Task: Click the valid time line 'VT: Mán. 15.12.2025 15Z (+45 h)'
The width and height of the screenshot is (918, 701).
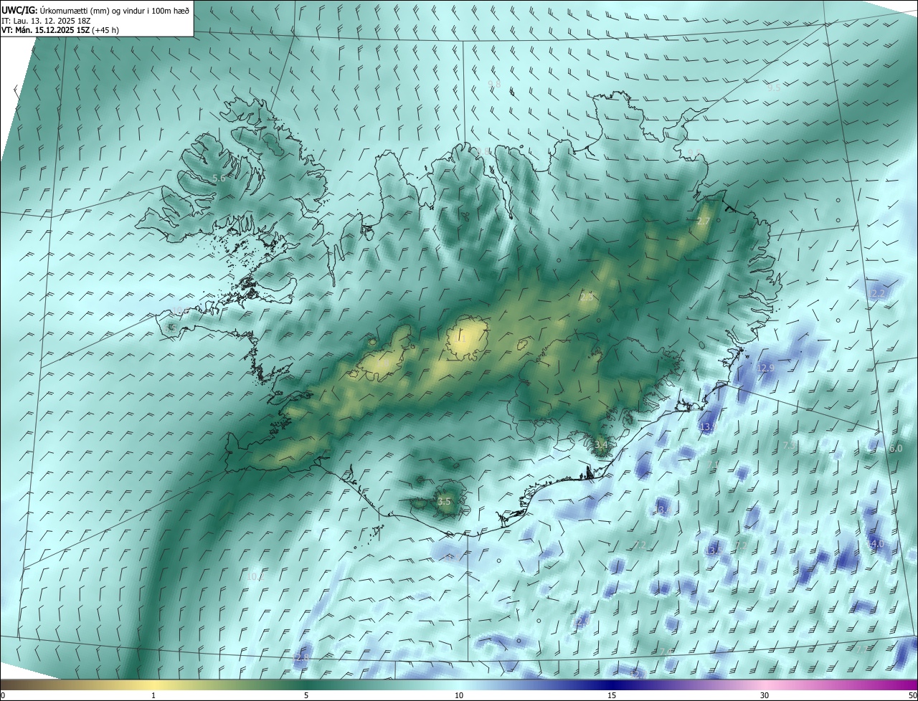Action: tap(60, 30)
